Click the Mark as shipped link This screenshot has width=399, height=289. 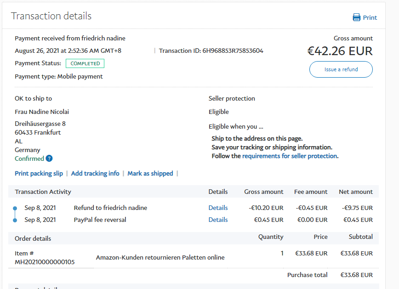pyautogui.click(x=150, y=173)
